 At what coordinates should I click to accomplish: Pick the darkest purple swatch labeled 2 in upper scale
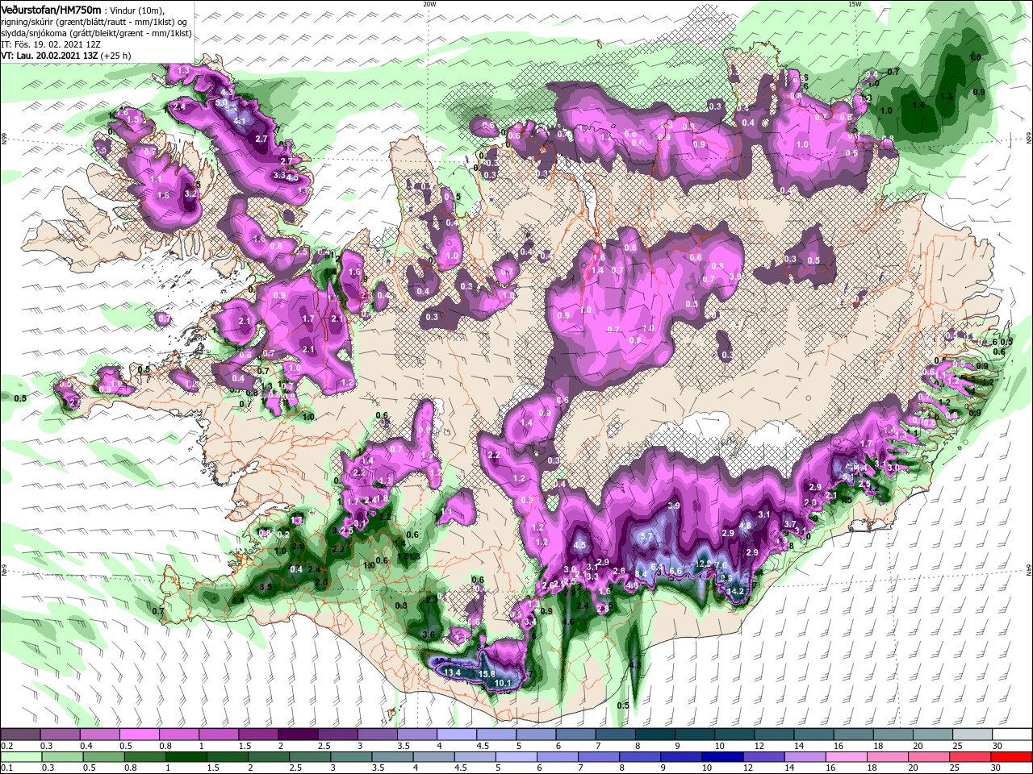coord(297,734)
